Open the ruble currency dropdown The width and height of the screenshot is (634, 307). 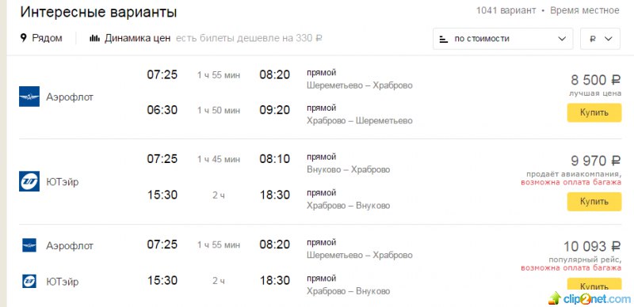[600, 39]
